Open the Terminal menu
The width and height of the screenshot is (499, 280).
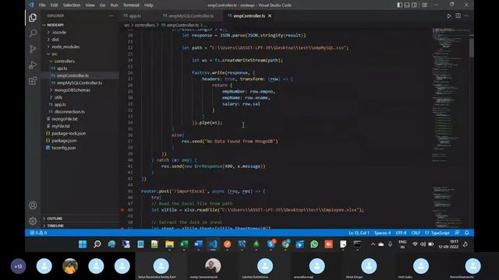(x=131, y=5)
